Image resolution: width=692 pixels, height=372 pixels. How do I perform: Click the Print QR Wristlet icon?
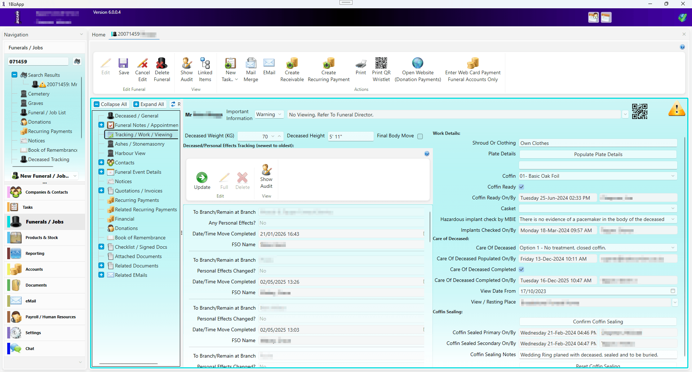381,63
